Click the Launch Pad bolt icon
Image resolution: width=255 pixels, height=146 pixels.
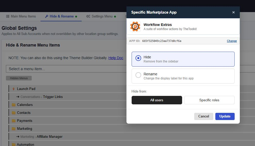coord(13,89)
